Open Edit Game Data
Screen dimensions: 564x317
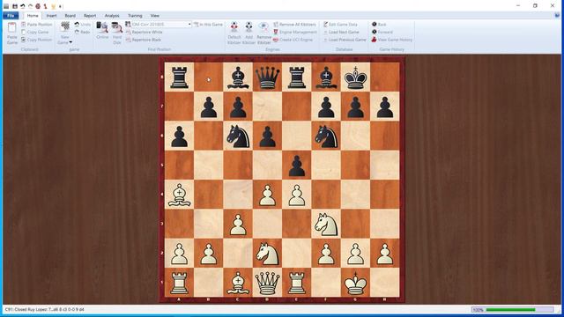pos(340,25)
